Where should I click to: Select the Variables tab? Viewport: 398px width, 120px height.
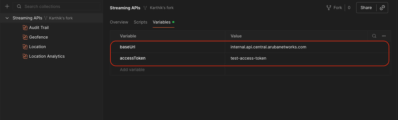(x=162, y=22)
